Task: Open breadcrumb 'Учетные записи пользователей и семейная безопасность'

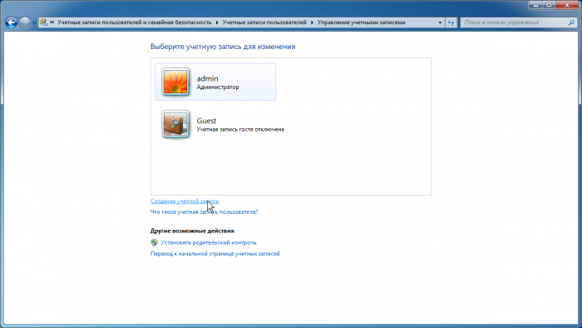Action: [135, 22]
